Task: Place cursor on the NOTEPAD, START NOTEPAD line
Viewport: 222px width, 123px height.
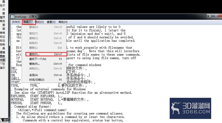Action: [50, 99]
